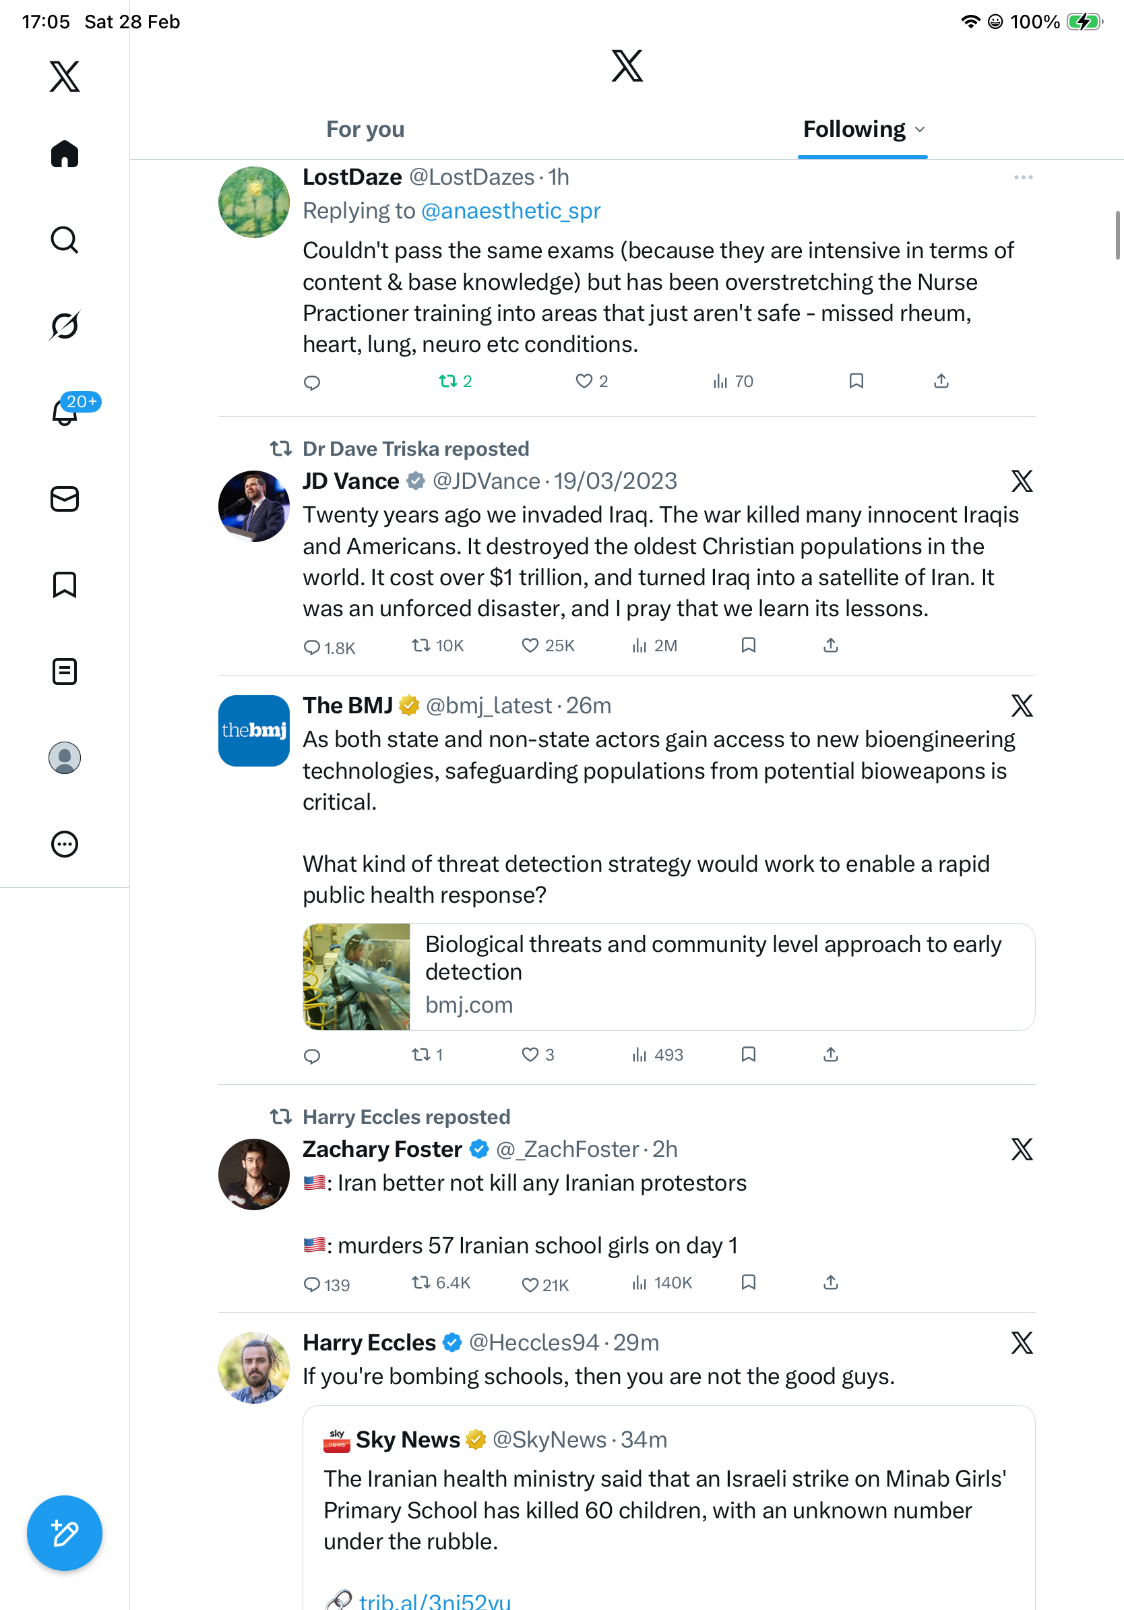Open the Search icon in sidebar
This screenshot has height=1610, width=1124.
pos(65,240)
